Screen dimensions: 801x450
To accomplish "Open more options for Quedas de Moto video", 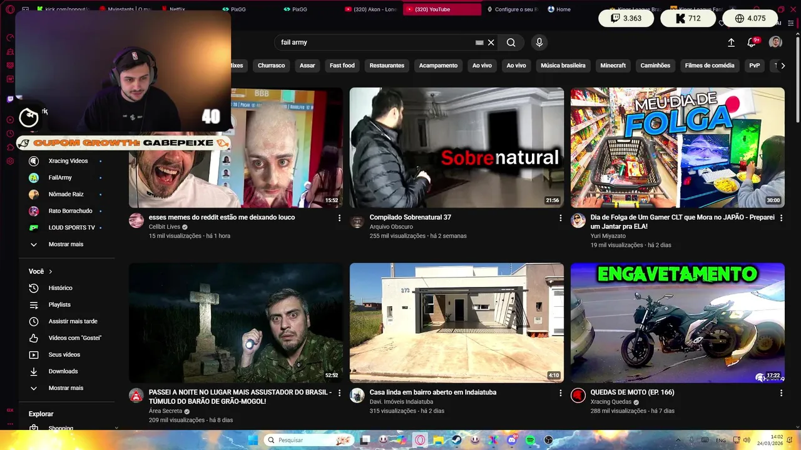I will pyautogui.click(x=781, y=393).
